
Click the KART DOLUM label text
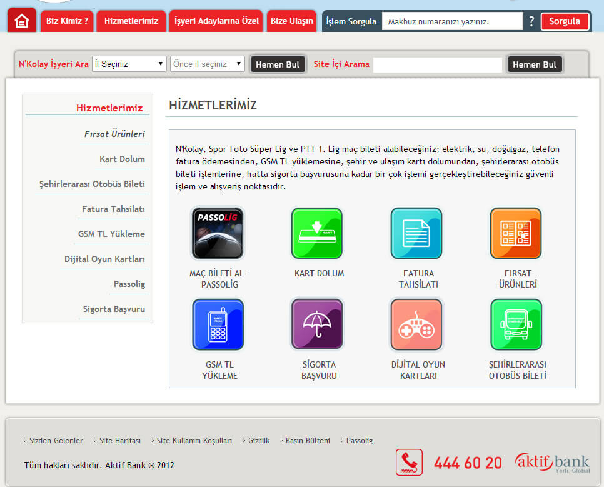(x=320, y=273)
